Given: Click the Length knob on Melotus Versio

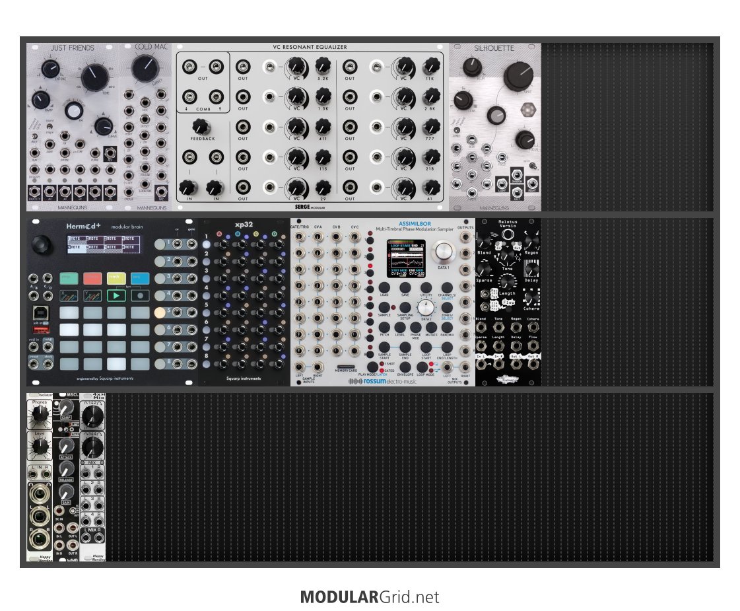Looking at the screenshot, I should pyautogui.click(x=506, y=282).
